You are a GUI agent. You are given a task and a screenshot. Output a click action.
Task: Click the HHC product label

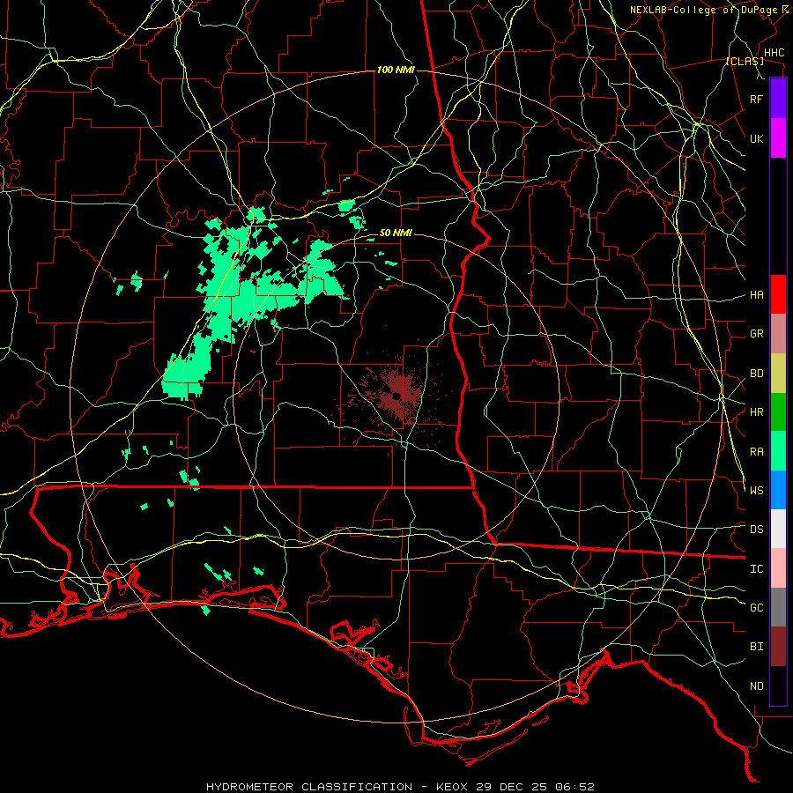[x=774, y=53]
